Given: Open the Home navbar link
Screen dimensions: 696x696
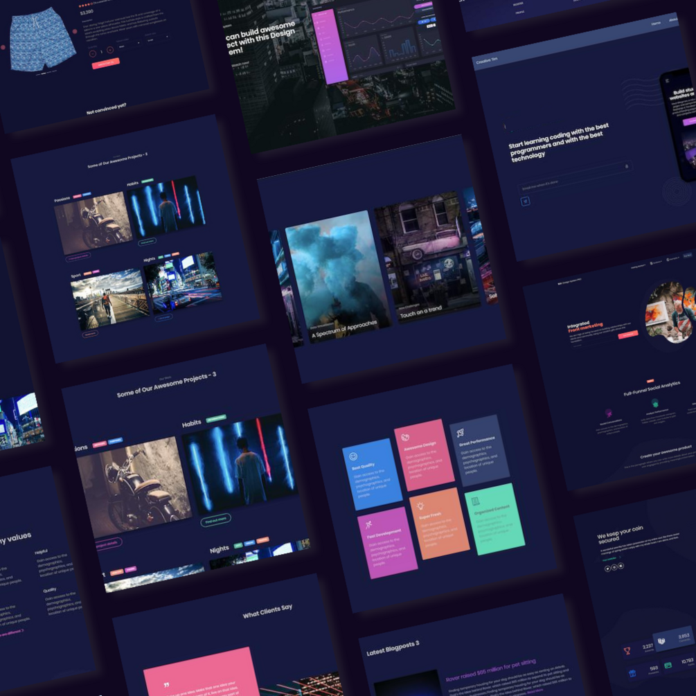Looking at the screenshot, I should (656, 23).
